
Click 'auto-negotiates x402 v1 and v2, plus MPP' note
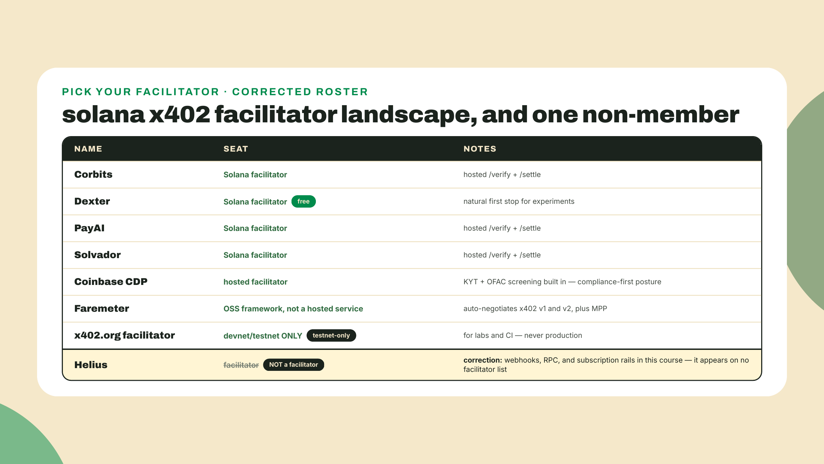pyautogui.click(x=535, y=309)
